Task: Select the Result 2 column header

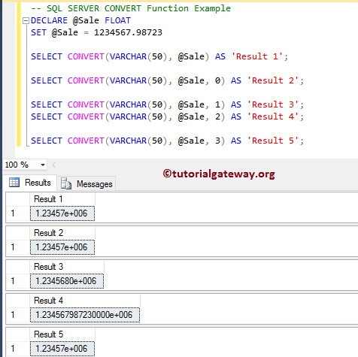Action: click(x=62, y=233)
